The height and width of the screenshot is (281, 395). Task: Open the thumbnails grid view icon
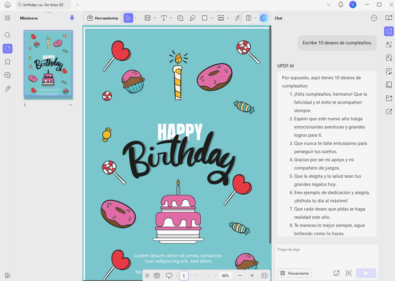8,18
